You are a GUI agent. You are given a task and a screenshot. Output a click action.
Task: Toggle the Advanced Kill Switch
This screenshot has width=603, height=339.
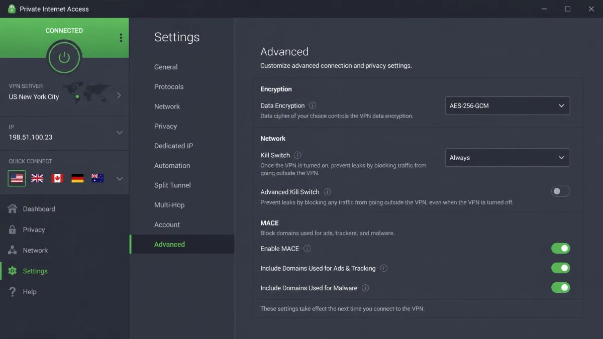(x=560, y=191)
